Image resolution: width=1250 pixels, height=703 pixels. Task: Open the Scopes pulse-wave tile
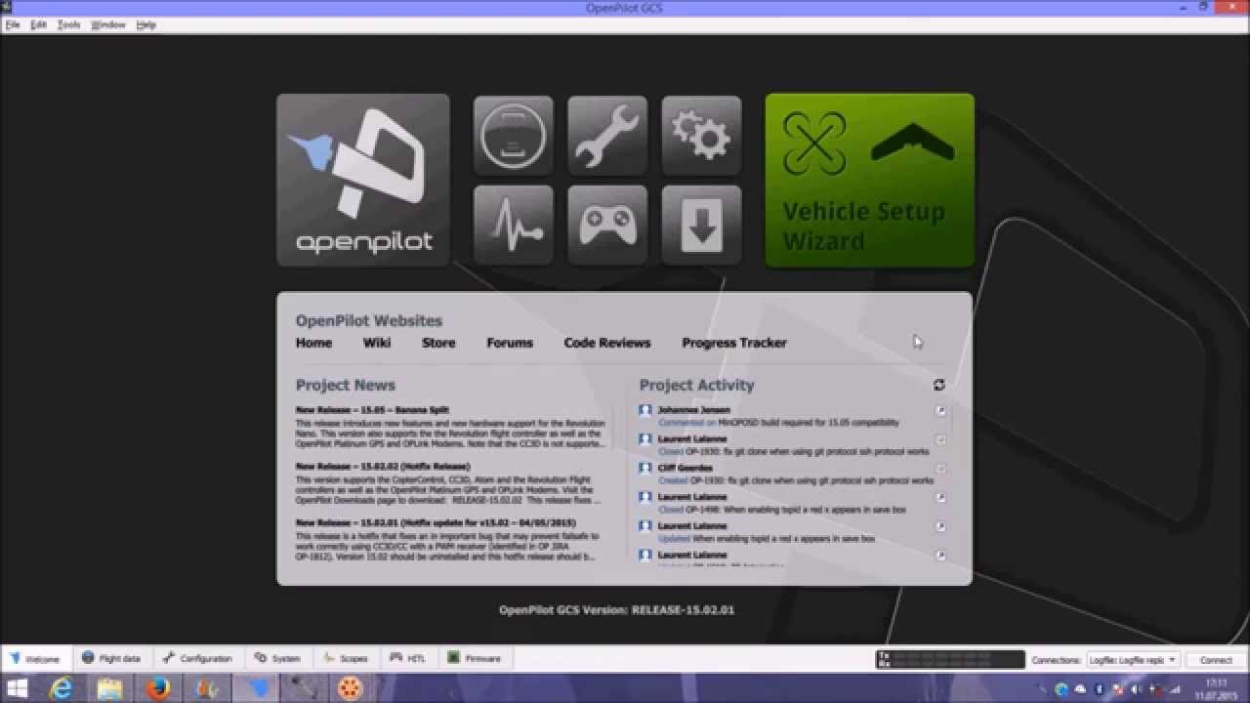point(514,226)
